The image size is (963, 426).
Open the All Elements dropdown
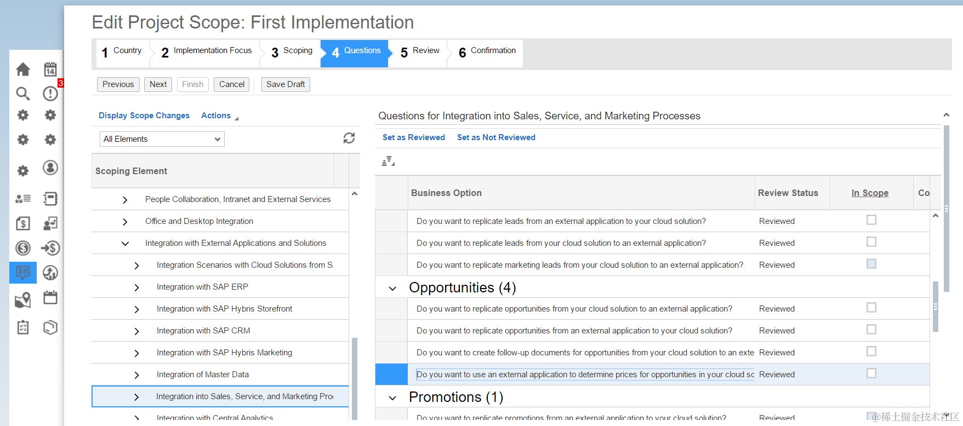coord(162,139)
